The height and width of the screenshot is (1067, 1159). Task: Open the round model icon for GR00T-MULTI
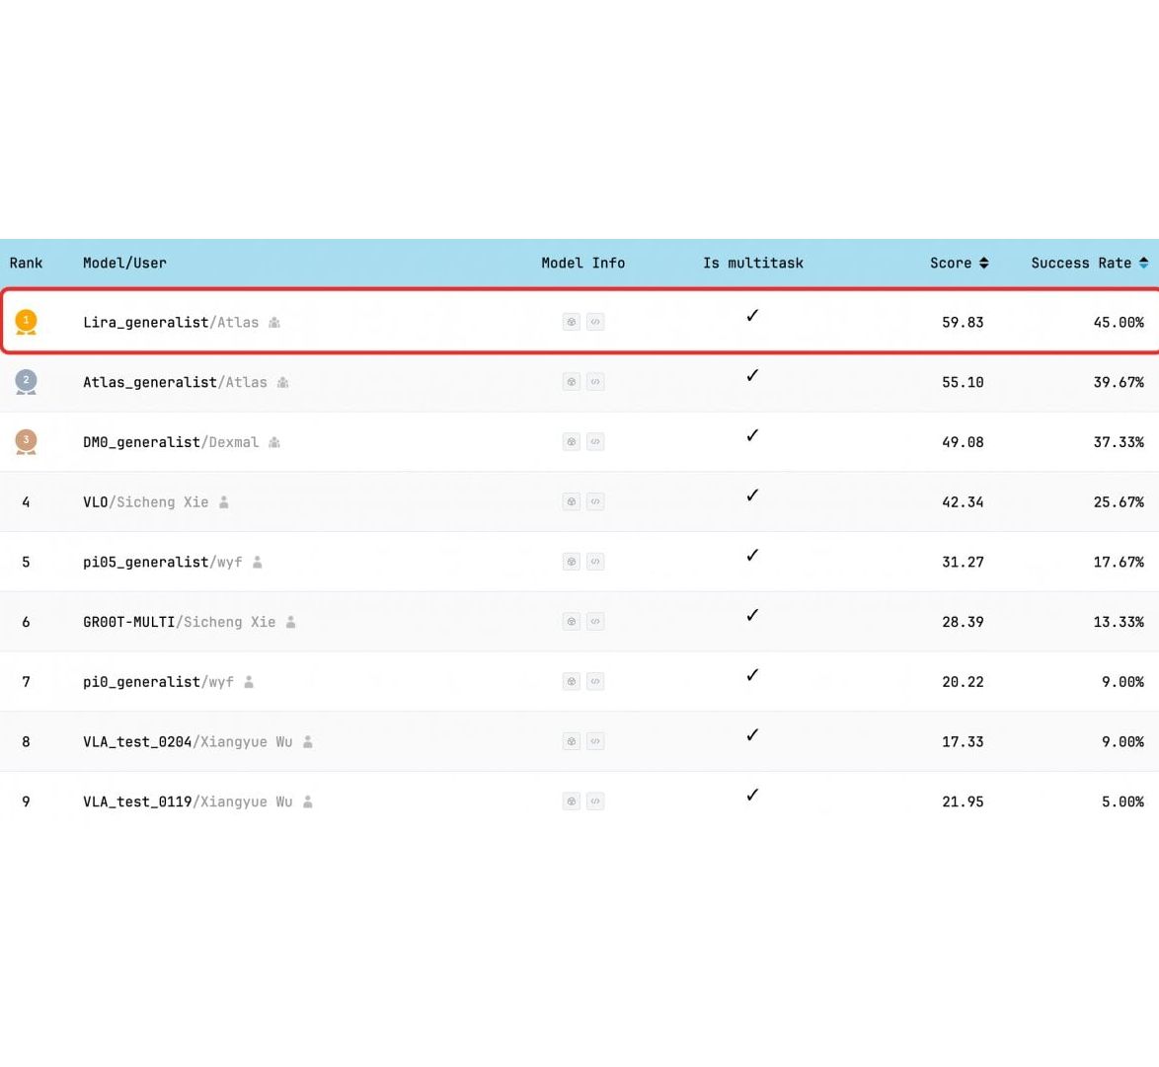click(572, 621)
